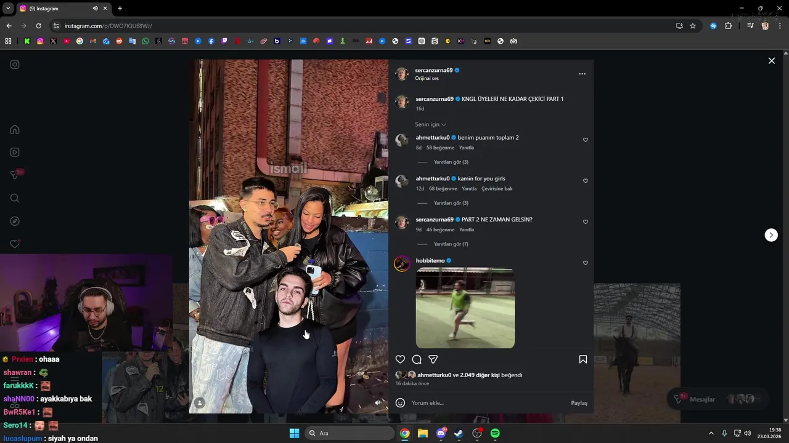The height and width of the screenshot is (443, 789).
Task: Open the YouTube bookmark in the bookmarks bar
Action: 67,41
